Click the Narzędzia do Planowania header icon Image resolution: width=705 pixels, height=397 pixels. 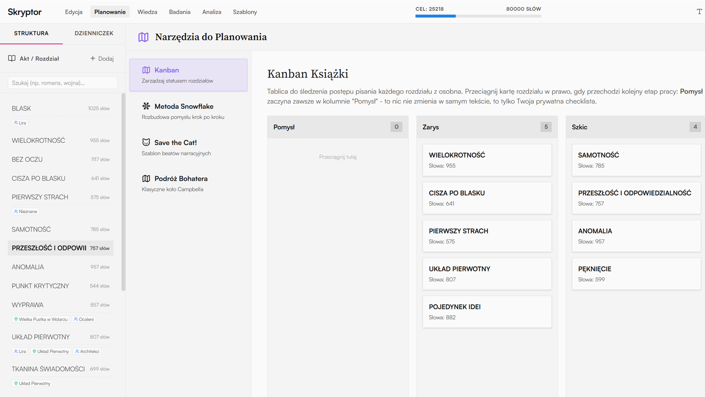click(143, 37)
